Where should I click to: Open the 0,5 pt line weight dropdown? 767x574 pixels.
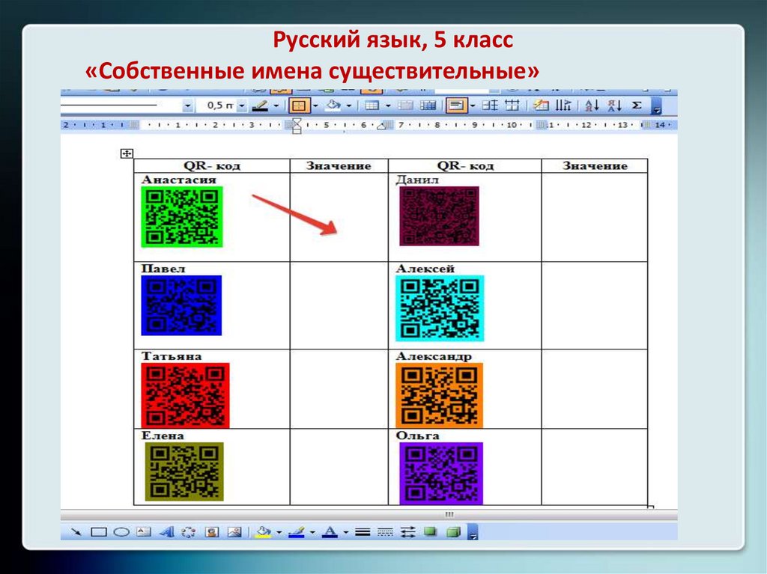coord(242,106)
